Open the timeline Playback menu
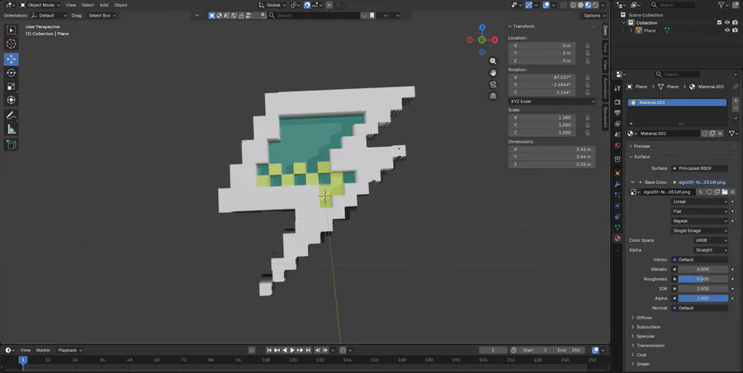This screenshot has width=743, height=373. tap(69, 350)
